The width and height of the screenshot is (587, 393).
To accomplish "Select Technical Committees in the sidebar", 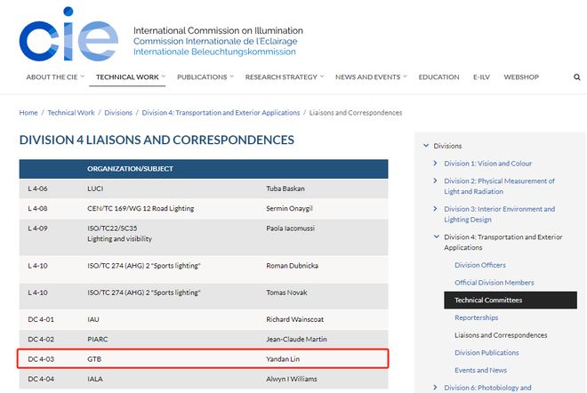I will (511, 301).
